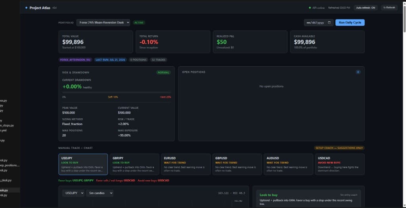
Task: Click the Soft 10% drawdown label
Action: [113, 97]
